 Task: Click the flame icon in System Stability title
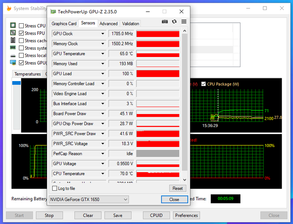pyautogui.click(x=8, y=8)
